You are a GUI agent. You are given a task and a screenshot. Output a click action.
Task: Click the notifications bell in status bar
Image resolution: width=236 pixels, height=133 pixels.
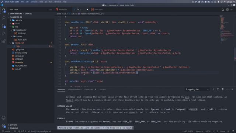tap(233, 132)
